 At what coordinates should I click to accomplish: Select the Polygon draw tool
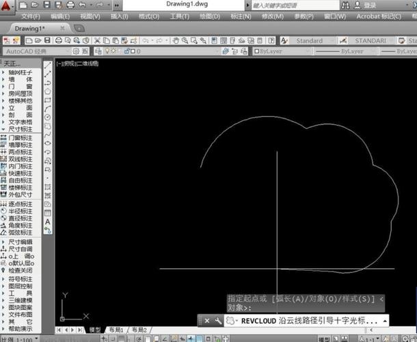pos(48,92)
